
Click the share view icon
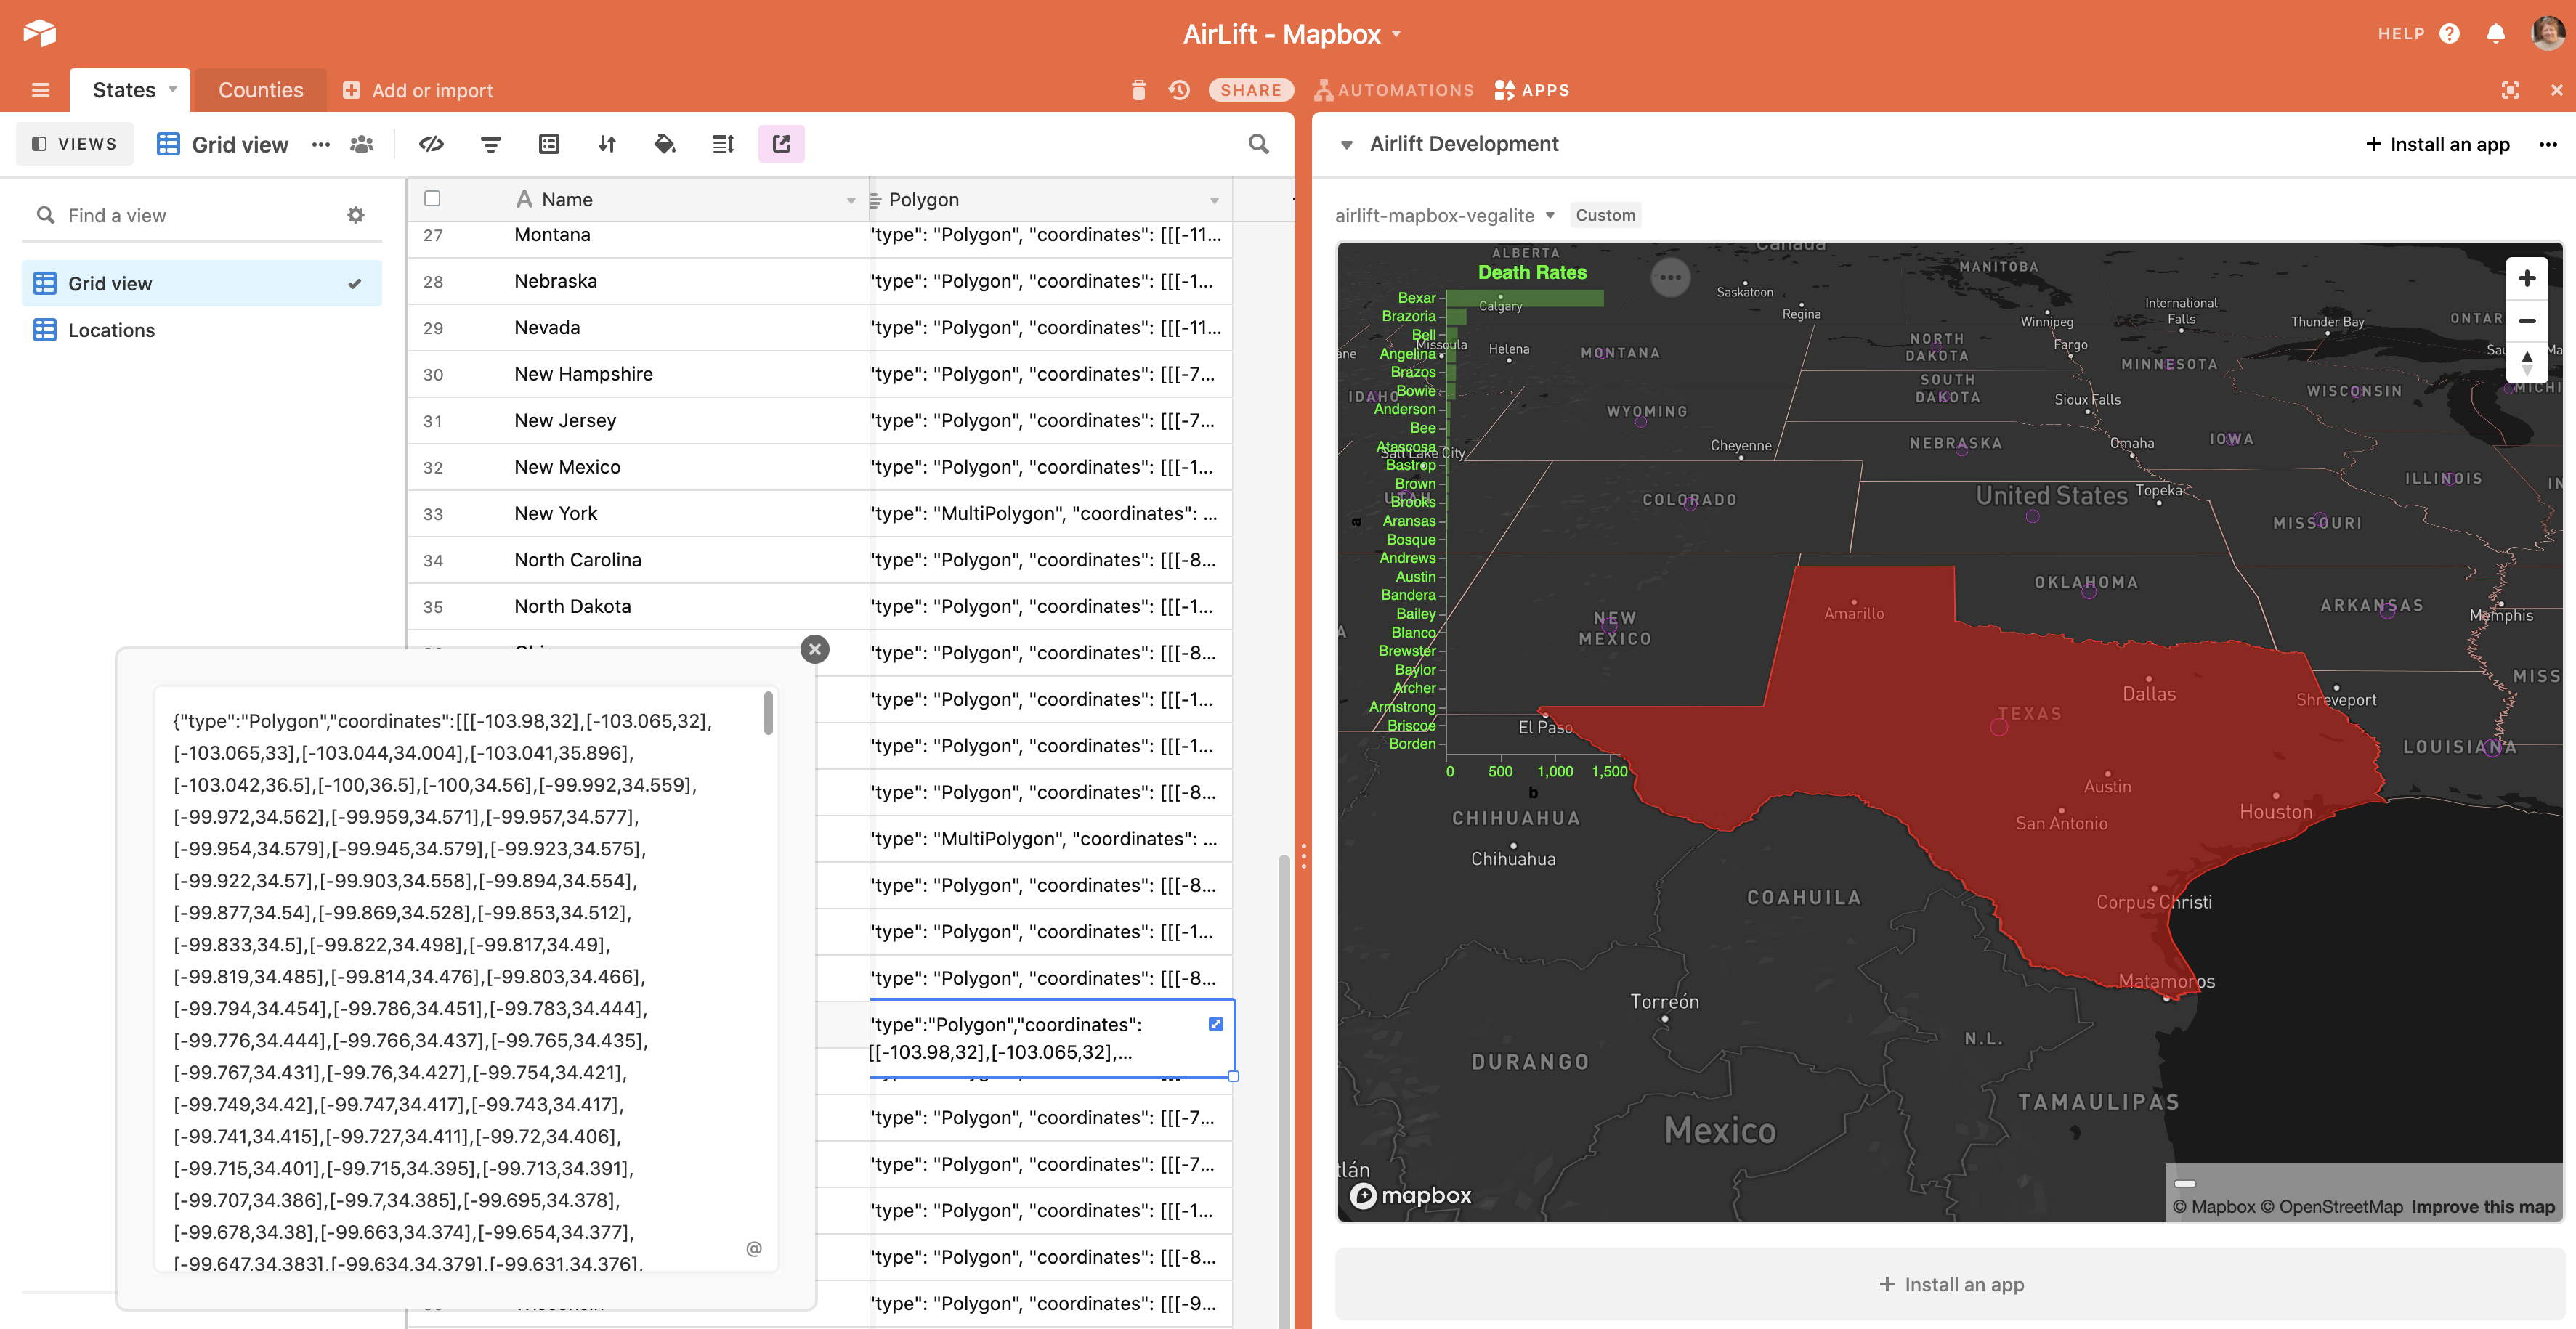click(x=781, y=144)
